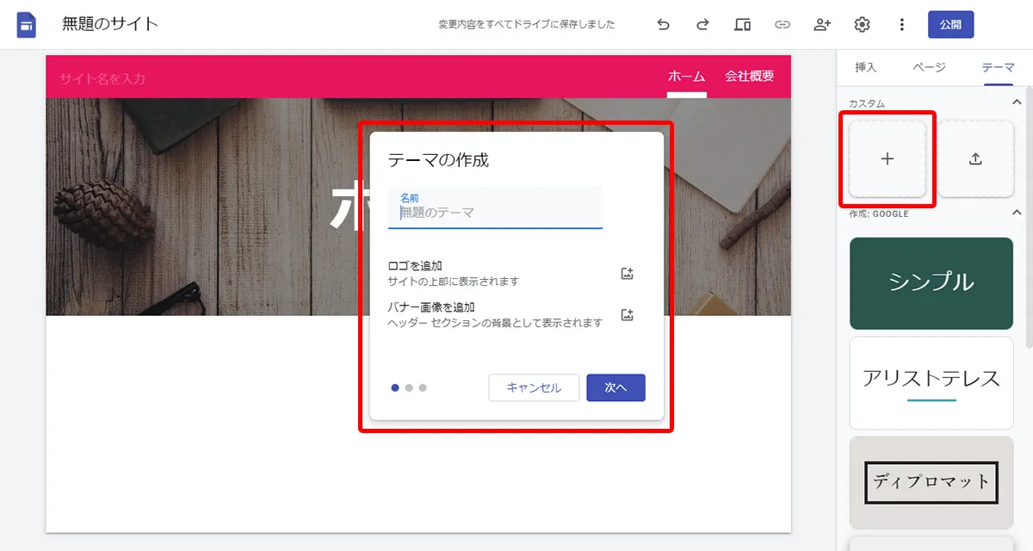
Task: Collapse the カスタム section chevron
Action: (x=1017, y=101)
